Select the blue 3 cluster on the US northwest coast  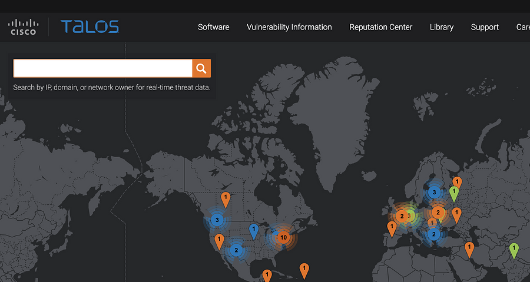coord(217,220)
